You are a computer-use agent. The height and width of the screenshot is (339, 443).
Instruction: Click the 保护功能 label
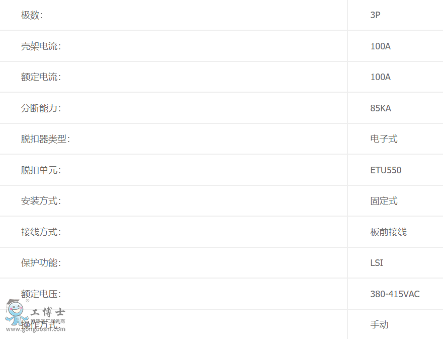41,263
